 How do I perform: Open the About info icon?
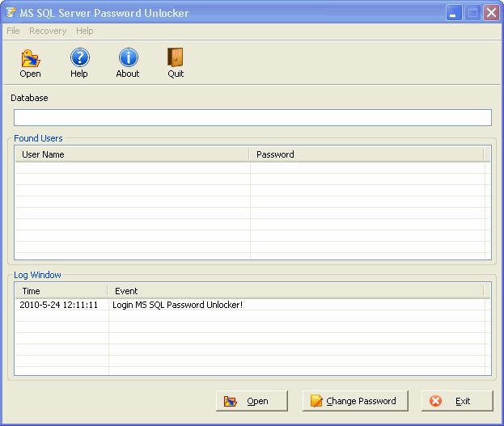click(x=128, y=58)
